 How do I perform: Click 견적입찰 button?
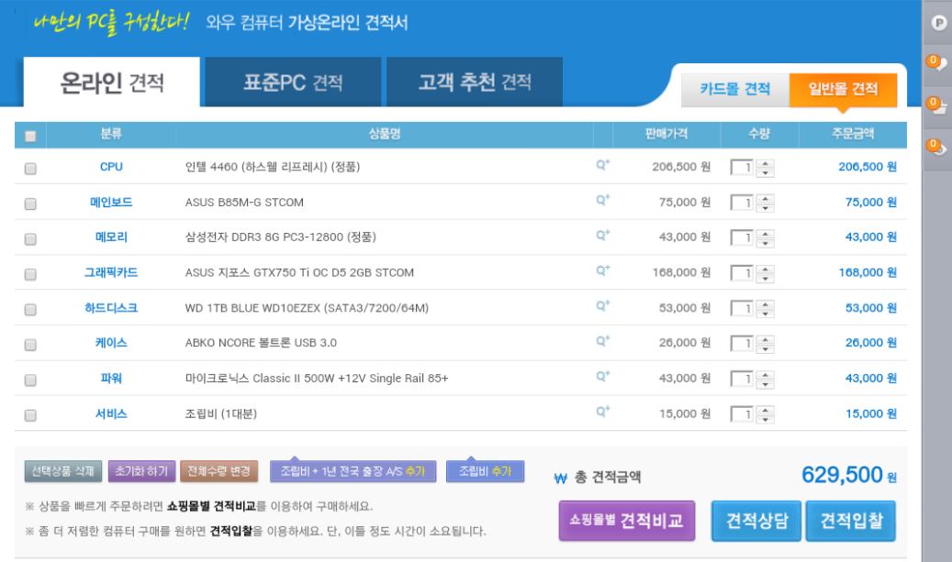(x=851, y=520)
